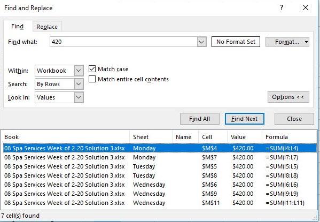Click the help question mark icon
Image resolution: width=320 pixels, height=222 pixels.
pyautogui.click(x=282, y=8)
